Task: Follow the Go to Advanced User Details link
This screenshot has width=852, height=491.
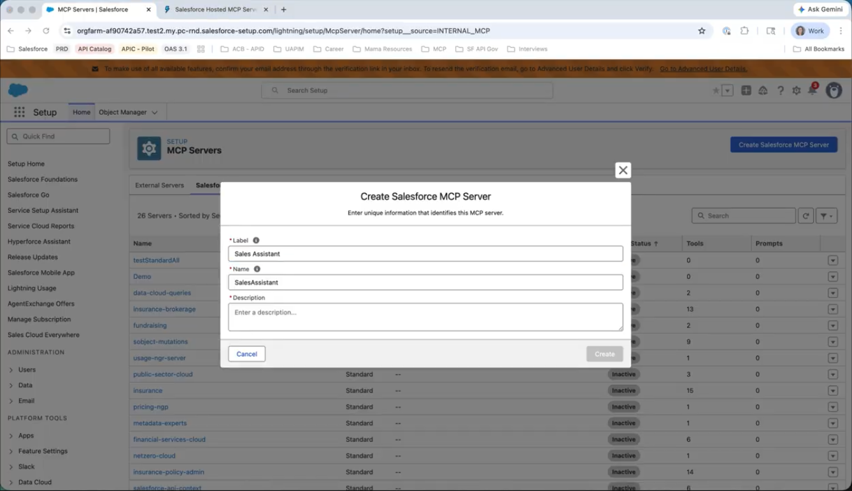Action: (703, 69)
